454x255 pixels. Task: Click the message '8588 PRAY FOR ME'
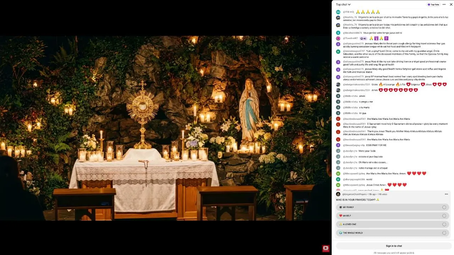pyautogui.click(x=376, y=145)
